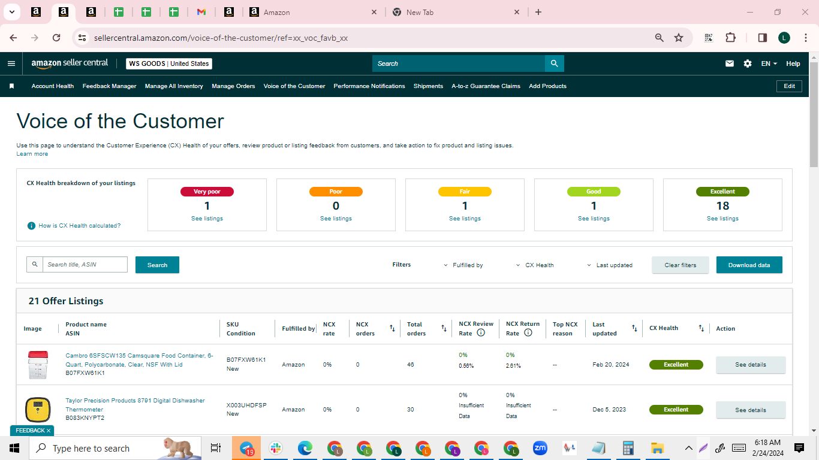This screenshot has width=819, height=460.
Task: Sort the table by CX Health column
Action: click(701, 328)
